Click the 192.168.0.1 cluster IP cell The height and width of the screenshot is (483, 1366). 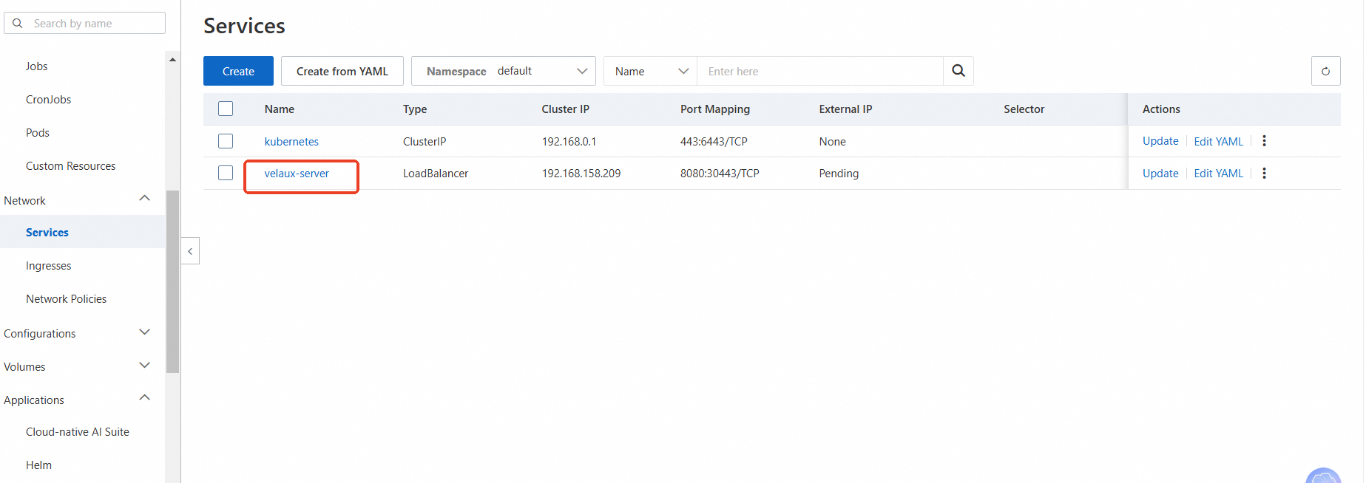(x=569, y=142)
